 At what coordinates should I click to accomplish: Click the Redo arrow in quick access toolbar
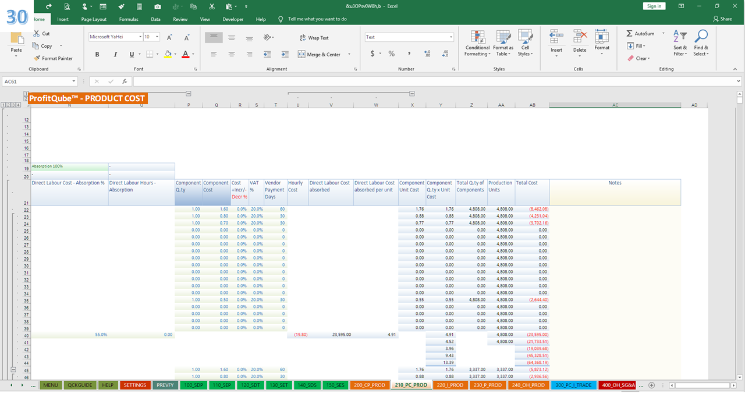(x=49, y=6)
